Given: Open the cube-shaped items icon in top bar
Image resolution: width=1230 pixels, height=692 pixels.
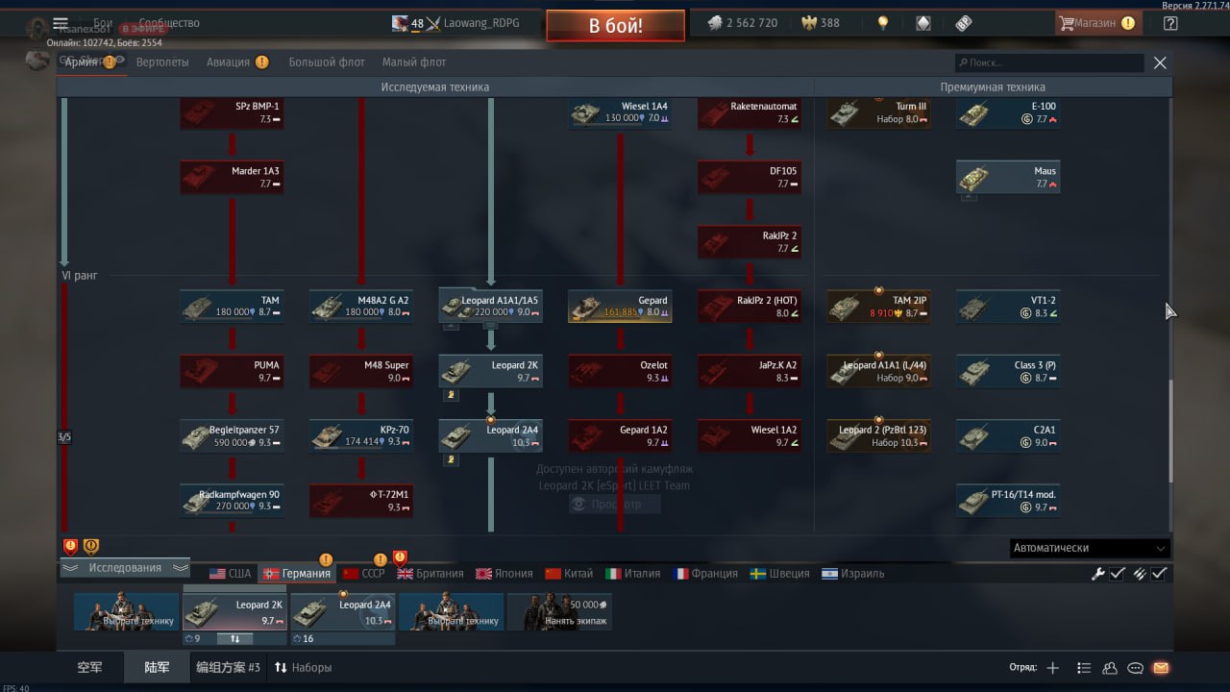Looking at the screenshot, I should tap(922, 23).
